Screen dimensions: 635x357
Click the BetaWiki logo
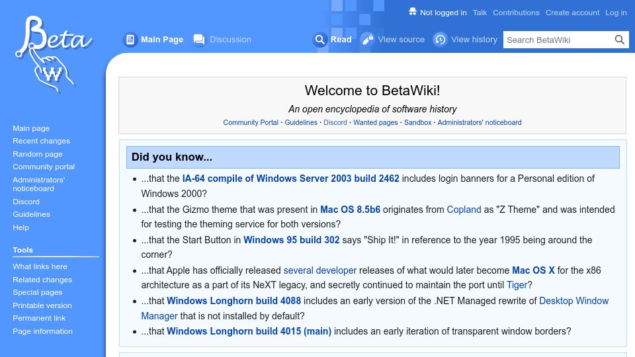[54, 54]
